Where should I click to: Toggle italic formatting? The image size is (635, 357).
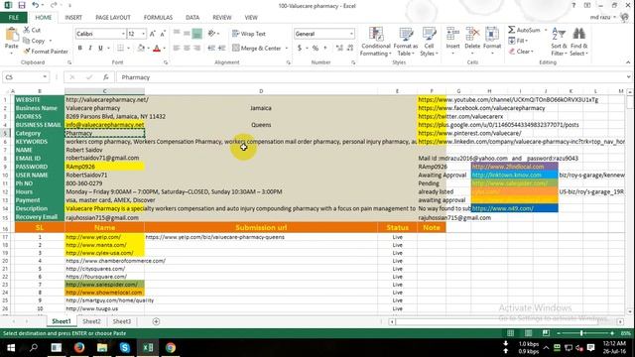pos(90,49)
